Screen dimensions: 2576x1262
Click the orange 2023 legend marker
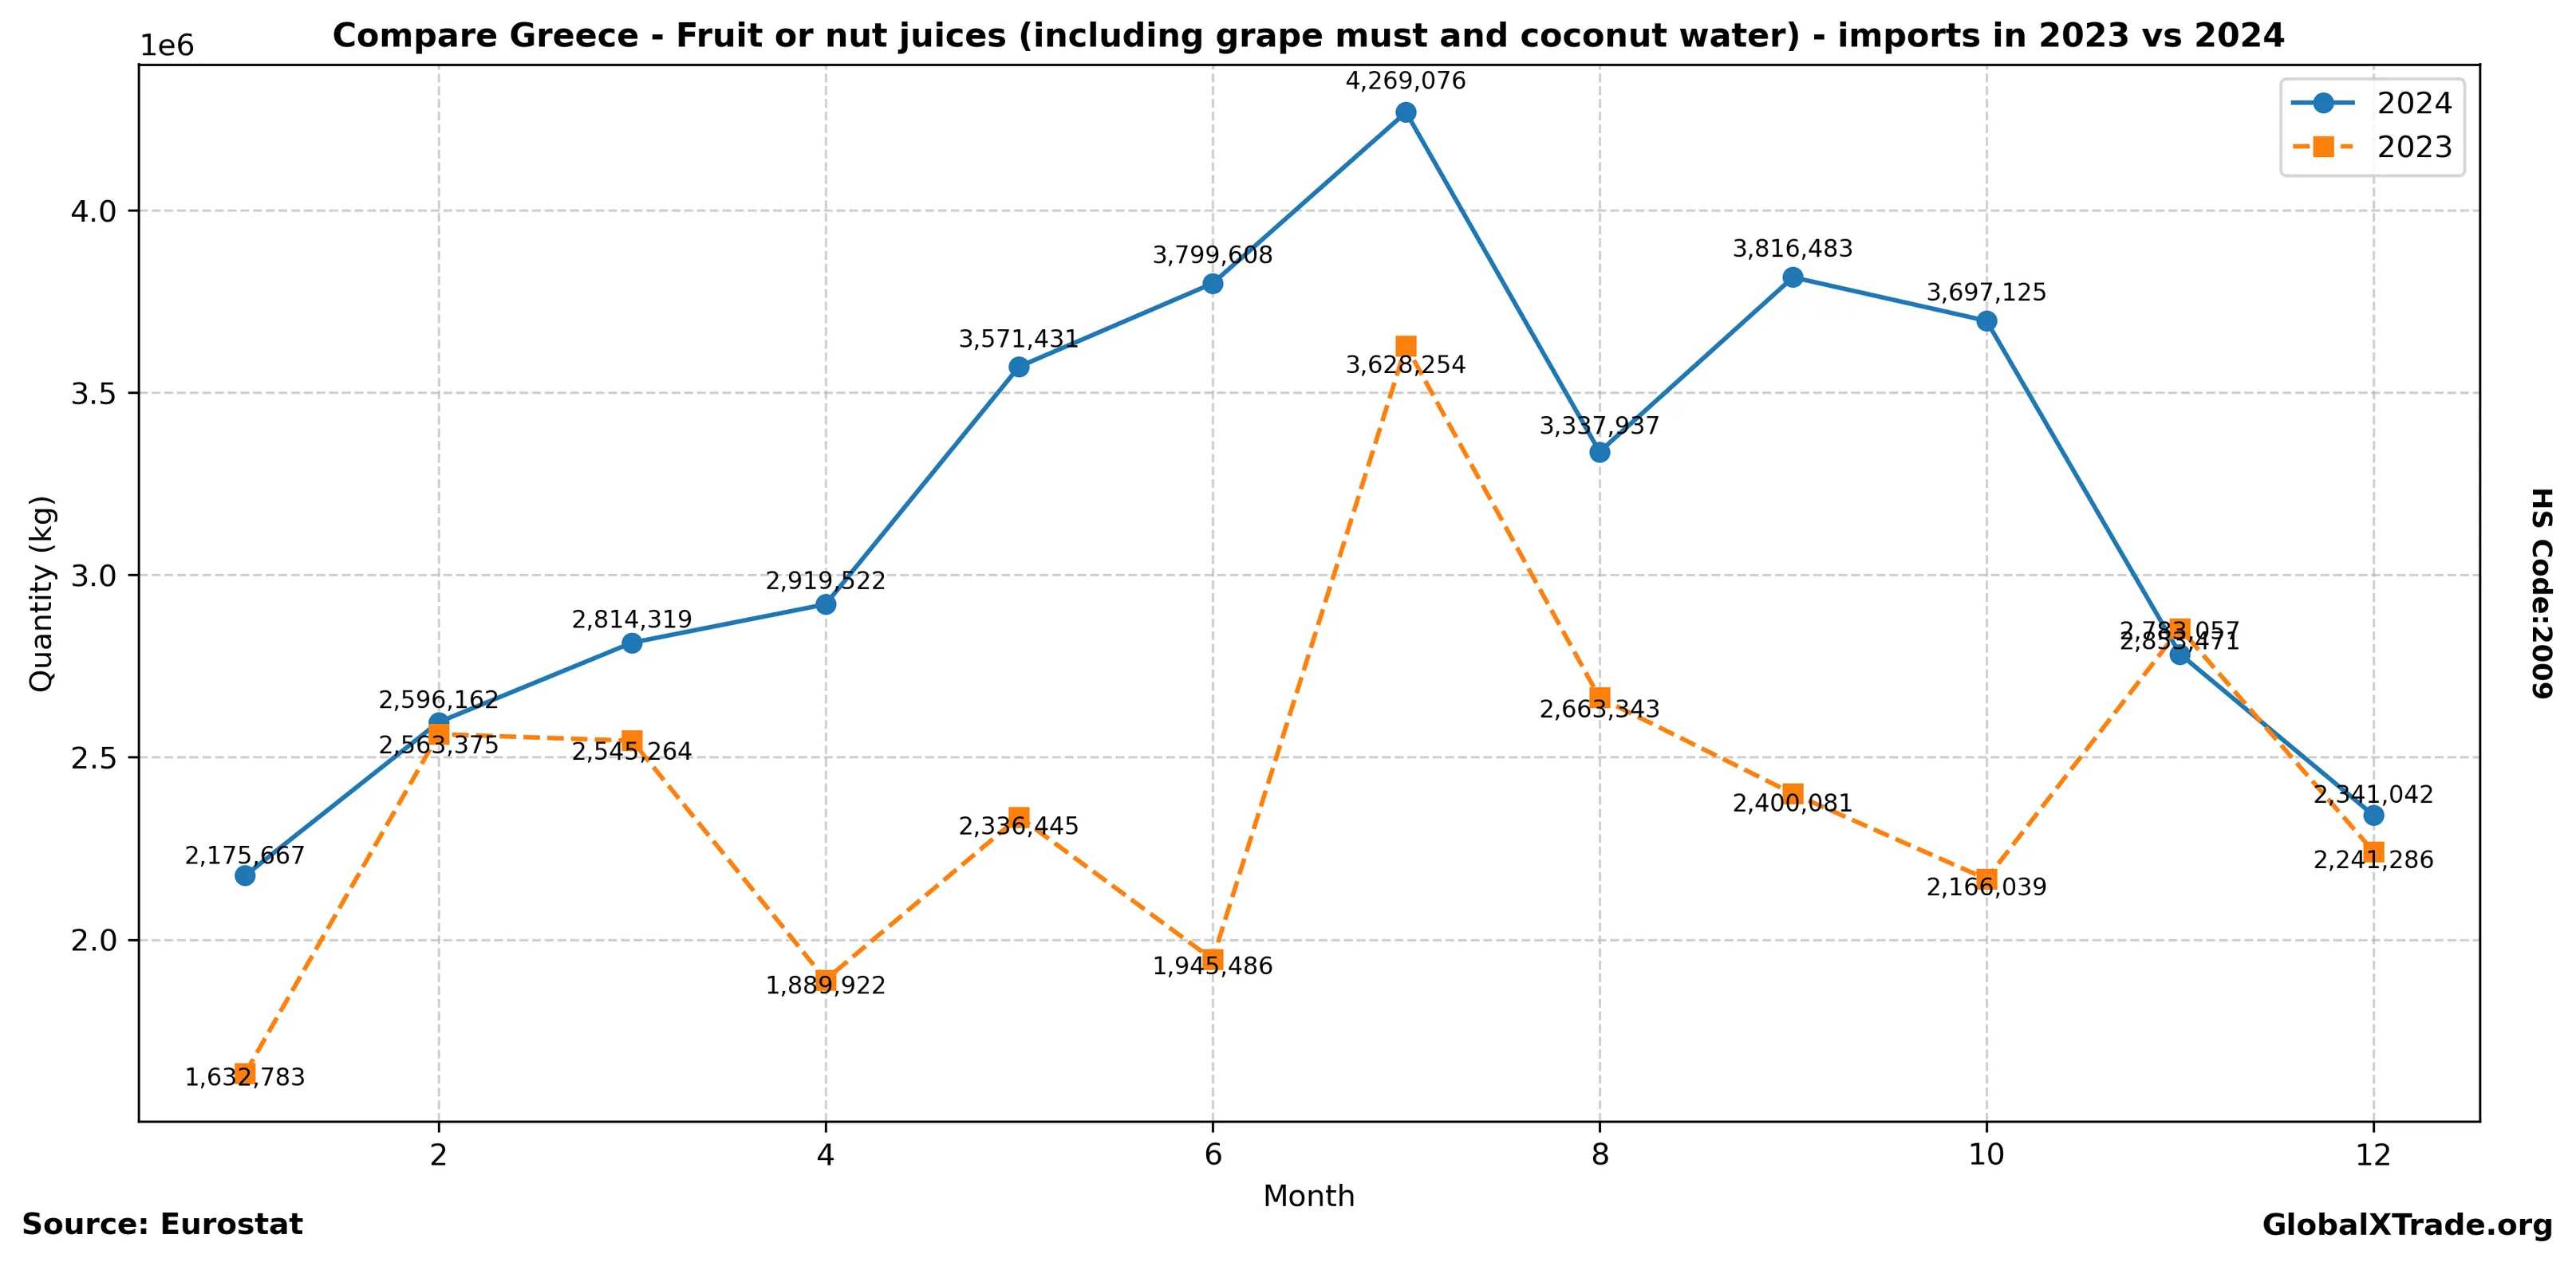[2323, 147]
